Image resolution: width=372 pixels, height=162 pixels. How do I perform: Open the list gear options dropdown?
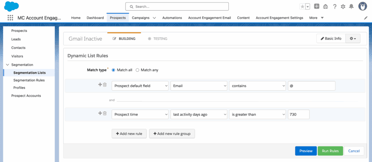(353, 38)
